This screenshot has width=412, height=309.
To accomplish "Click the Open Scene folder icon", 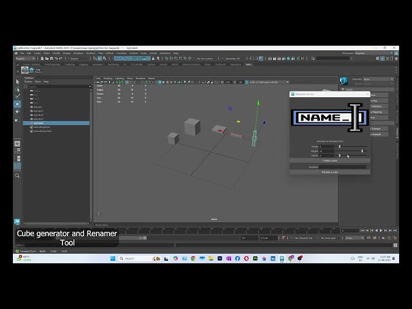I will 47,59.
